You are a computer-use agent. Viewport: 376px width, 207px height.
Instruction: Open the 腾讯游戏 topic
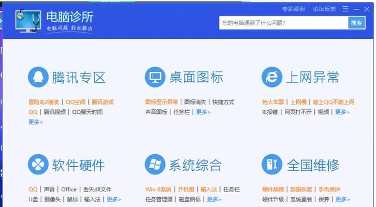(x=103, y=102)
